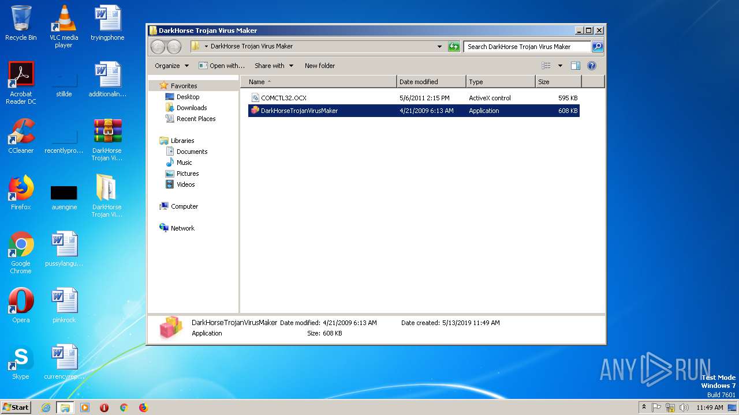Launch VLC media player shortcut
The width and height of the screenshot is (739, 415).
[x=64, y=26]
